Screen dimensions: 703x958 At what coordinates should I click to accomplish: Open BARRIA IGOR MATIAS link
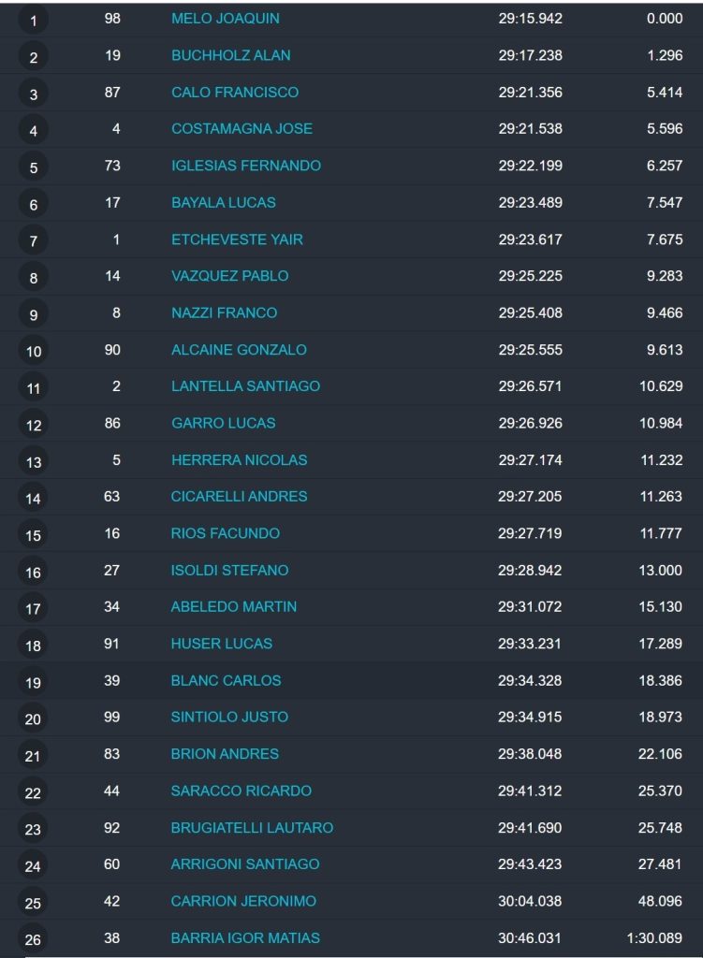point(245,937)
